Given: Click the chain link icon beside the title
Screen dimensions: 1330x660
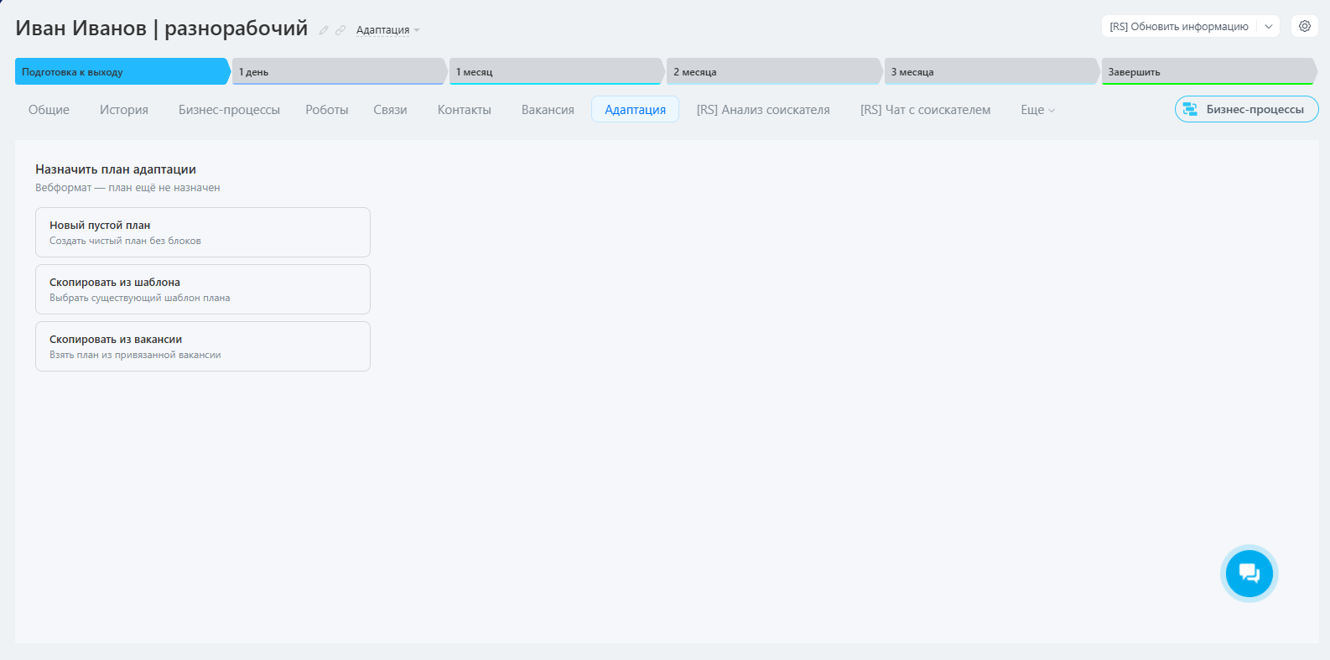Looking at the screenshot, I should click(340, 30).
